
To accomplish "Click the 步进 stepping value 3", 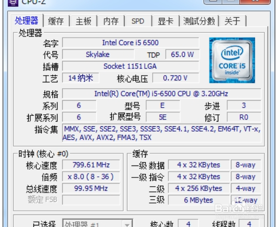I will (x=244, y=105).
